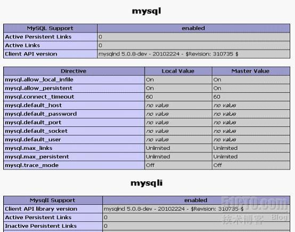Click master value "Off" for mysql.trace_mode
The image size is (295, 232).
[218, 165]
